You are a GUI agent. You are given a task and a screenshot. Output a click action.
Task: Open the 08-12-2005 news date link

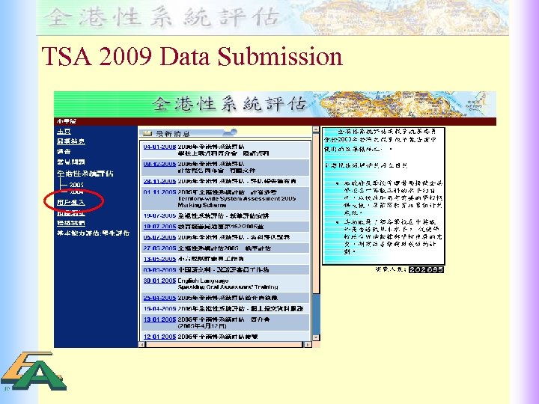[159, 164]
